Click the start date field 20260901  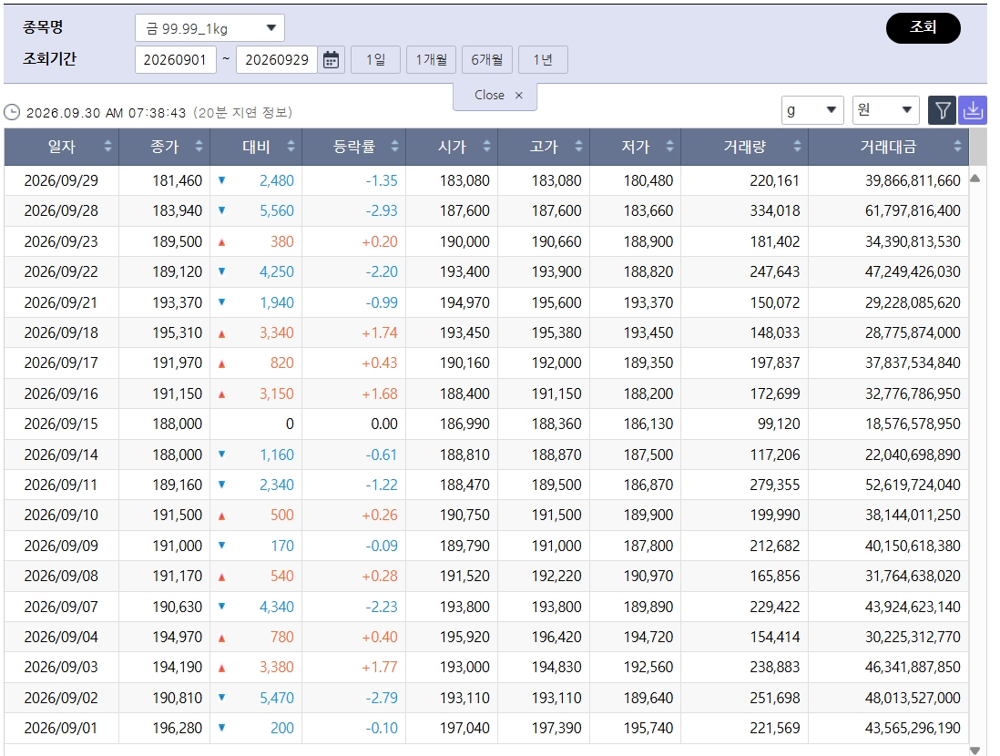point(176,60)
